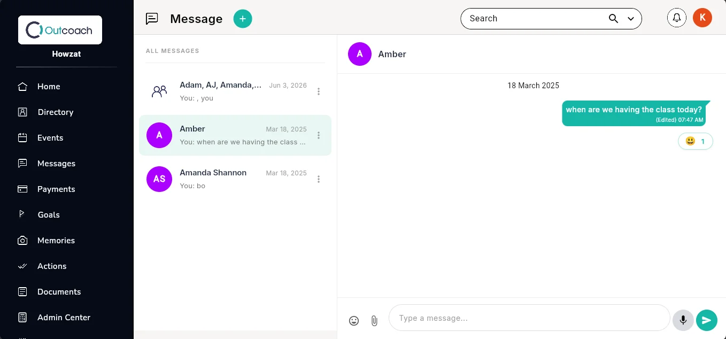
Task: Attach a file with paperclip icon
Action: (374, 321)
